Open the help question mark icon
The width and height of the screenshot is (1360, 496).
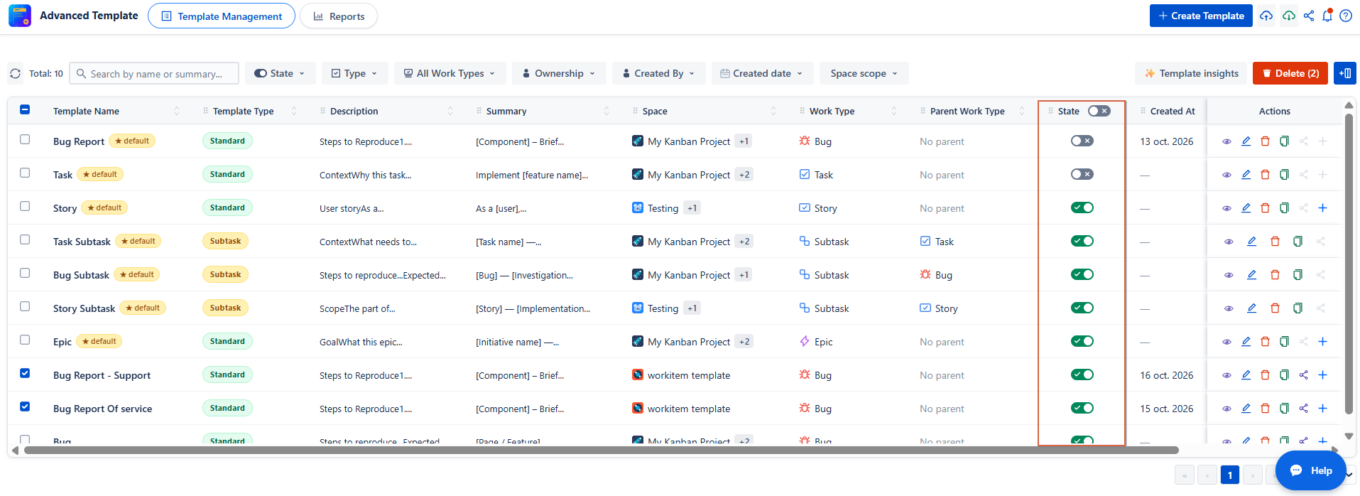(1346, 16)
